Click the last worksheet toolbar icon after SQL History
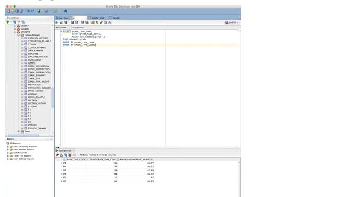 (x=110, y=22)
